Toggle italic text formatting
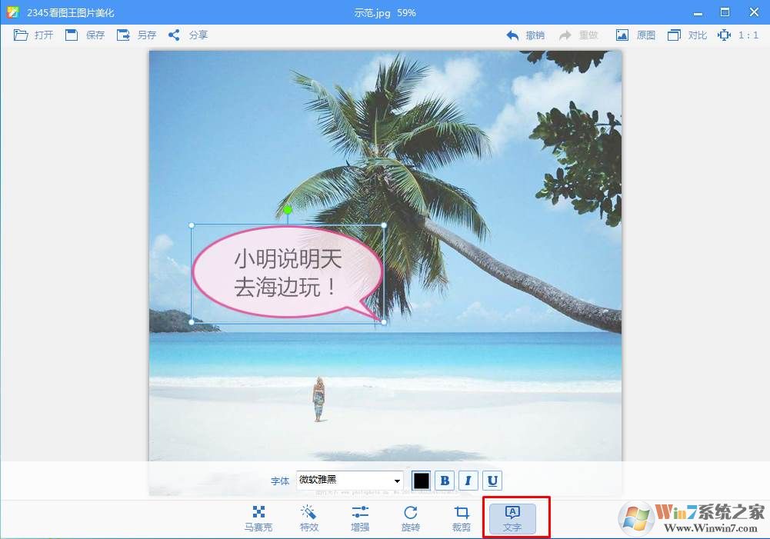Screen dimensions: 770x539 point(468,481)
